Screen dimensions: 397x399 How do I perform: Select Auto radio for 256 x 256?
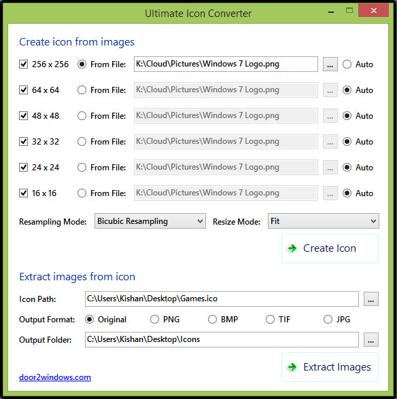coord(347,64)
